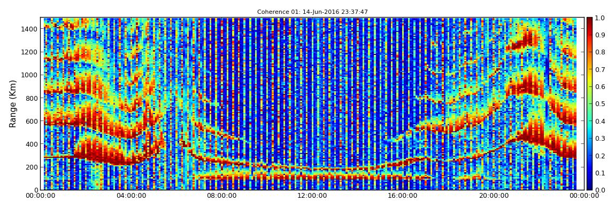
Task: Click the 1400 range tick label
Action: tap(30, 29)
